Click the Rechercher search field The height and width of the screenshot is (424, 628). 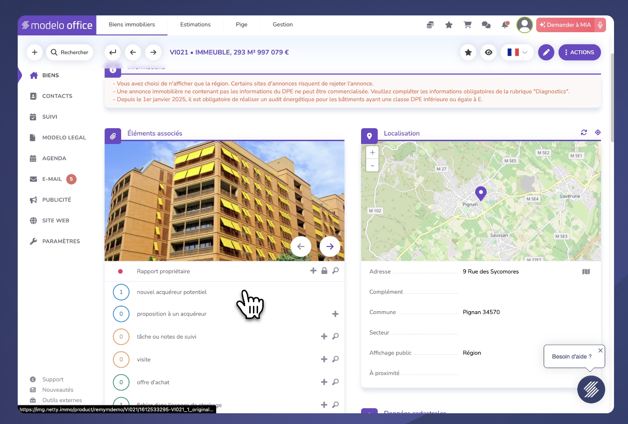(70, 52)
